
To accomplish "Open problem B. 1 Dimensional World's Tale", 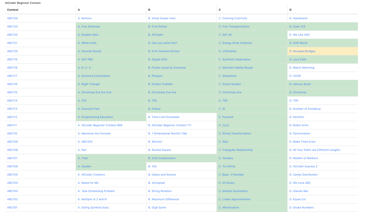I will coord(167,134).
